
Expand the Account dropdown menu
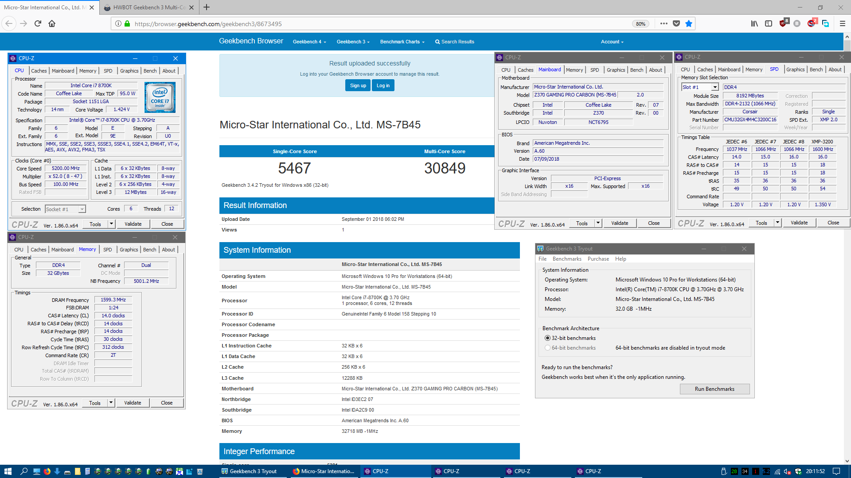[x=612, y=42]
